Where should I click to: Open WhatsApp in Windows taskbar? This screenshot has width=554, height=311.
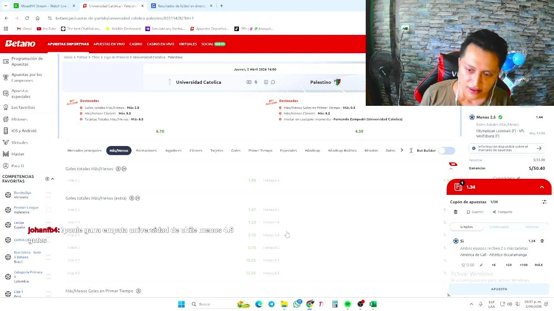(x=297, y=304)
